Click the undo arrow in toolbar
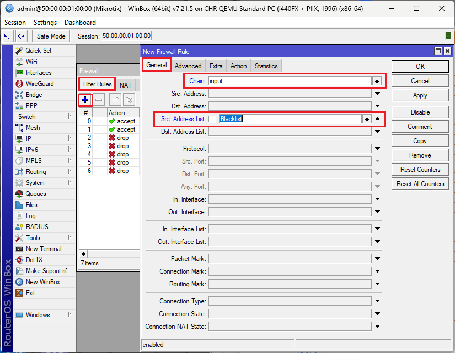Image resolution: width=455 pixels, height=353 pixels. tap(8, 36)
